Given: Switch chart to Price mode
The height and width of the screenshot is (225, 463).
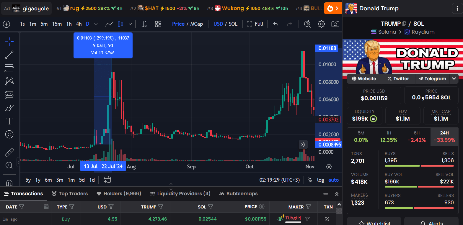Looking at the screenshot, I should [178, 24].
